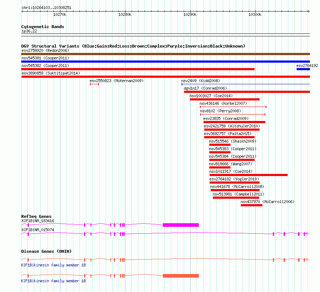Open second KIF1B kinesin family member 1B link
The height and width of the screenshot is (292, 320).
pyautogui.click(x=53, y=281)
